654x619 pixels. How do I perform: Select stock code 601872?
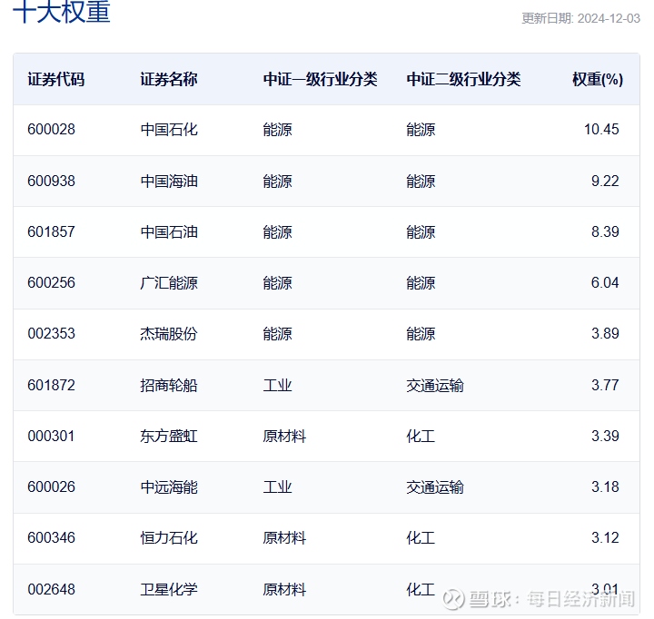51,385
